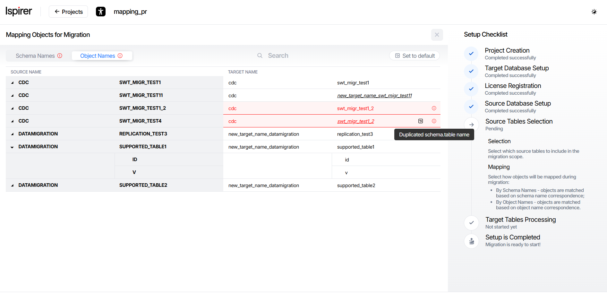Click the error icon in SWT_MIGR_TEST4 row
The width and height of the screenshot is (607, 294).
[434, 121]
